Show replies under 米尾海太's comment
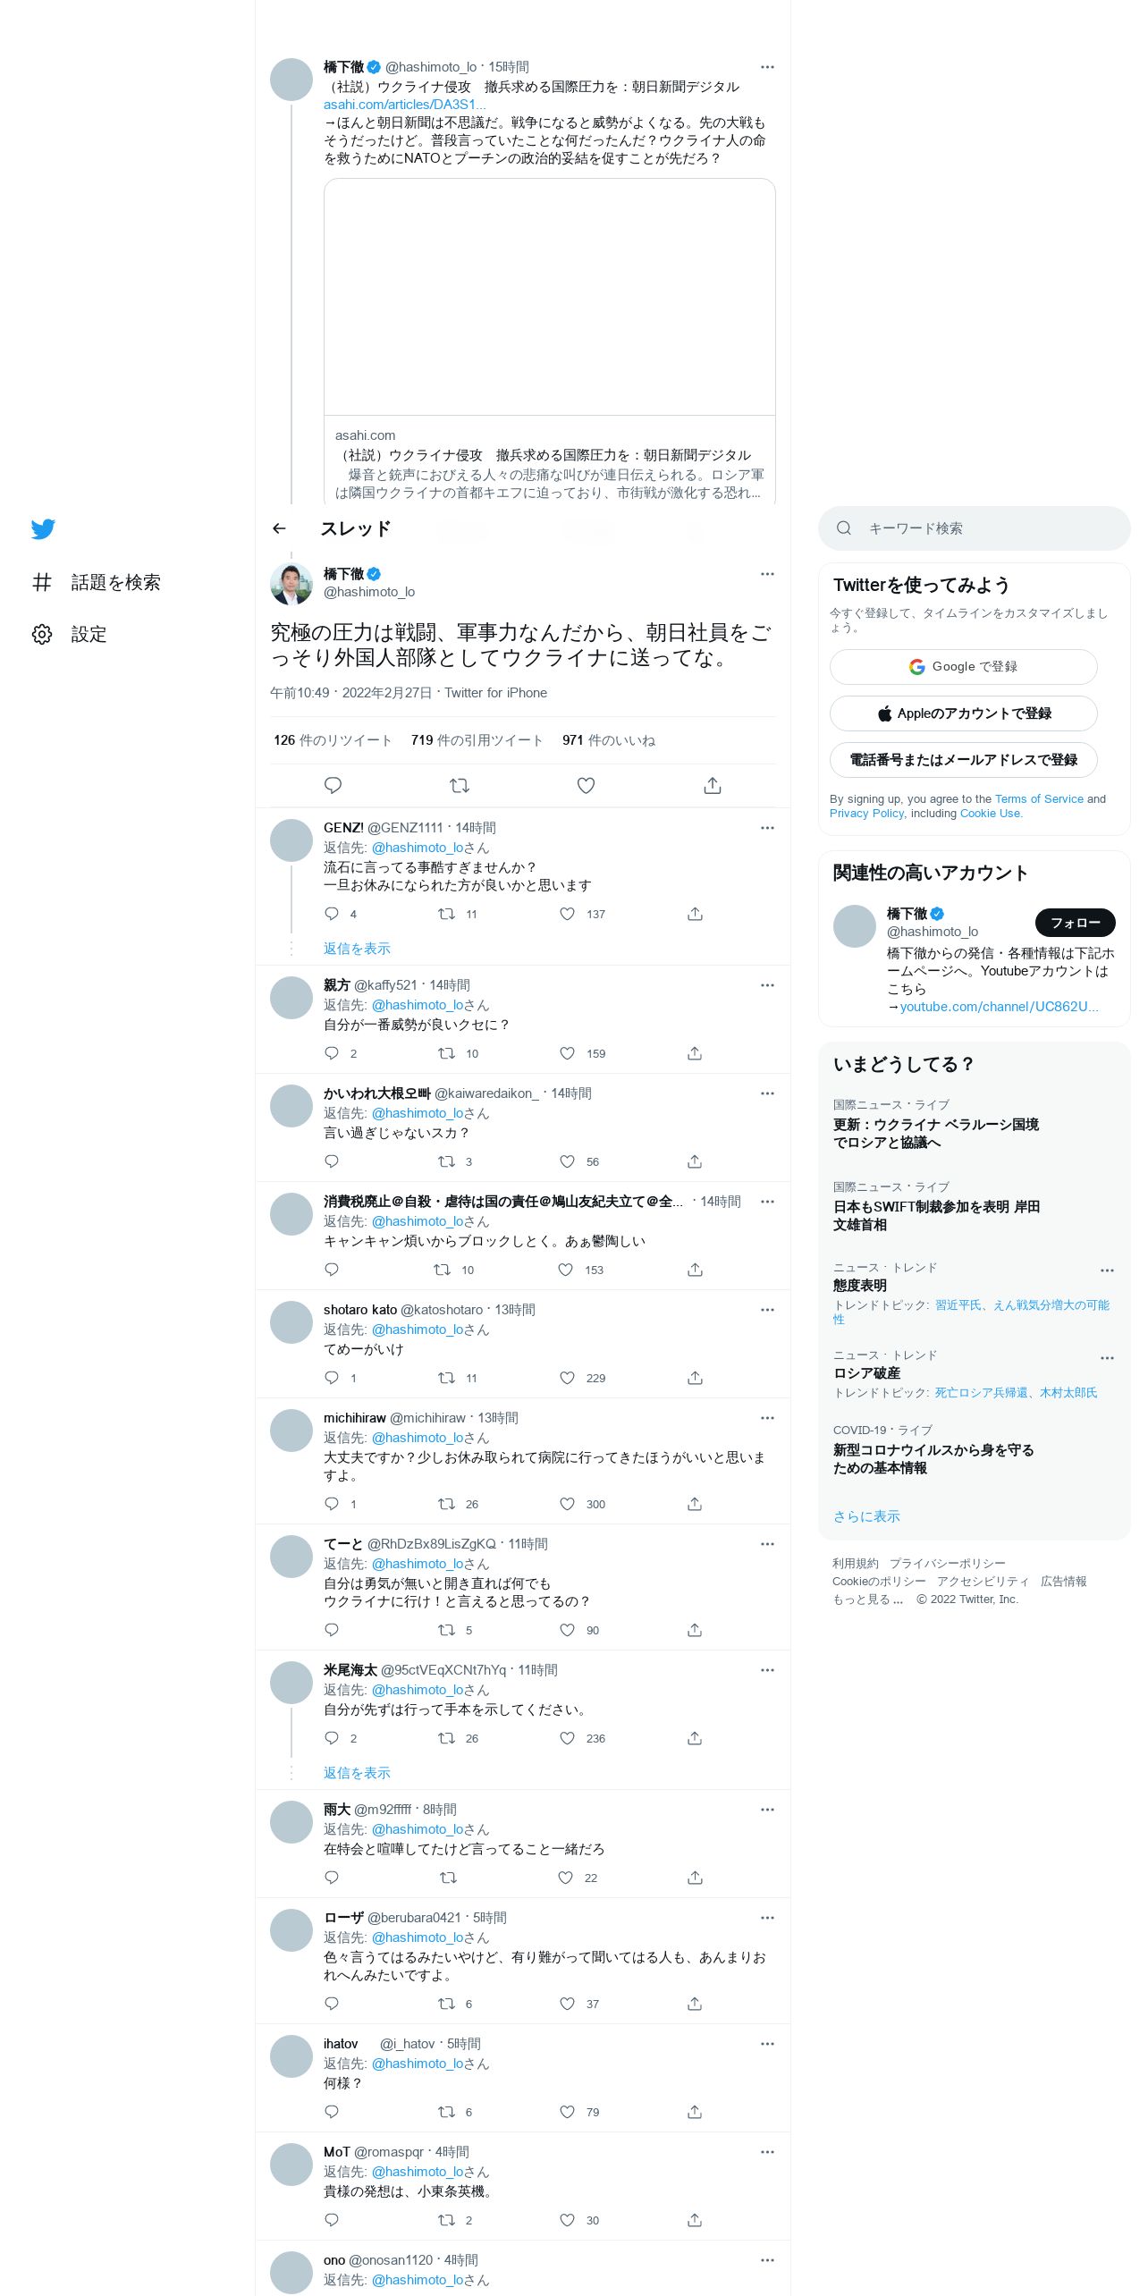 (357, 1773)
